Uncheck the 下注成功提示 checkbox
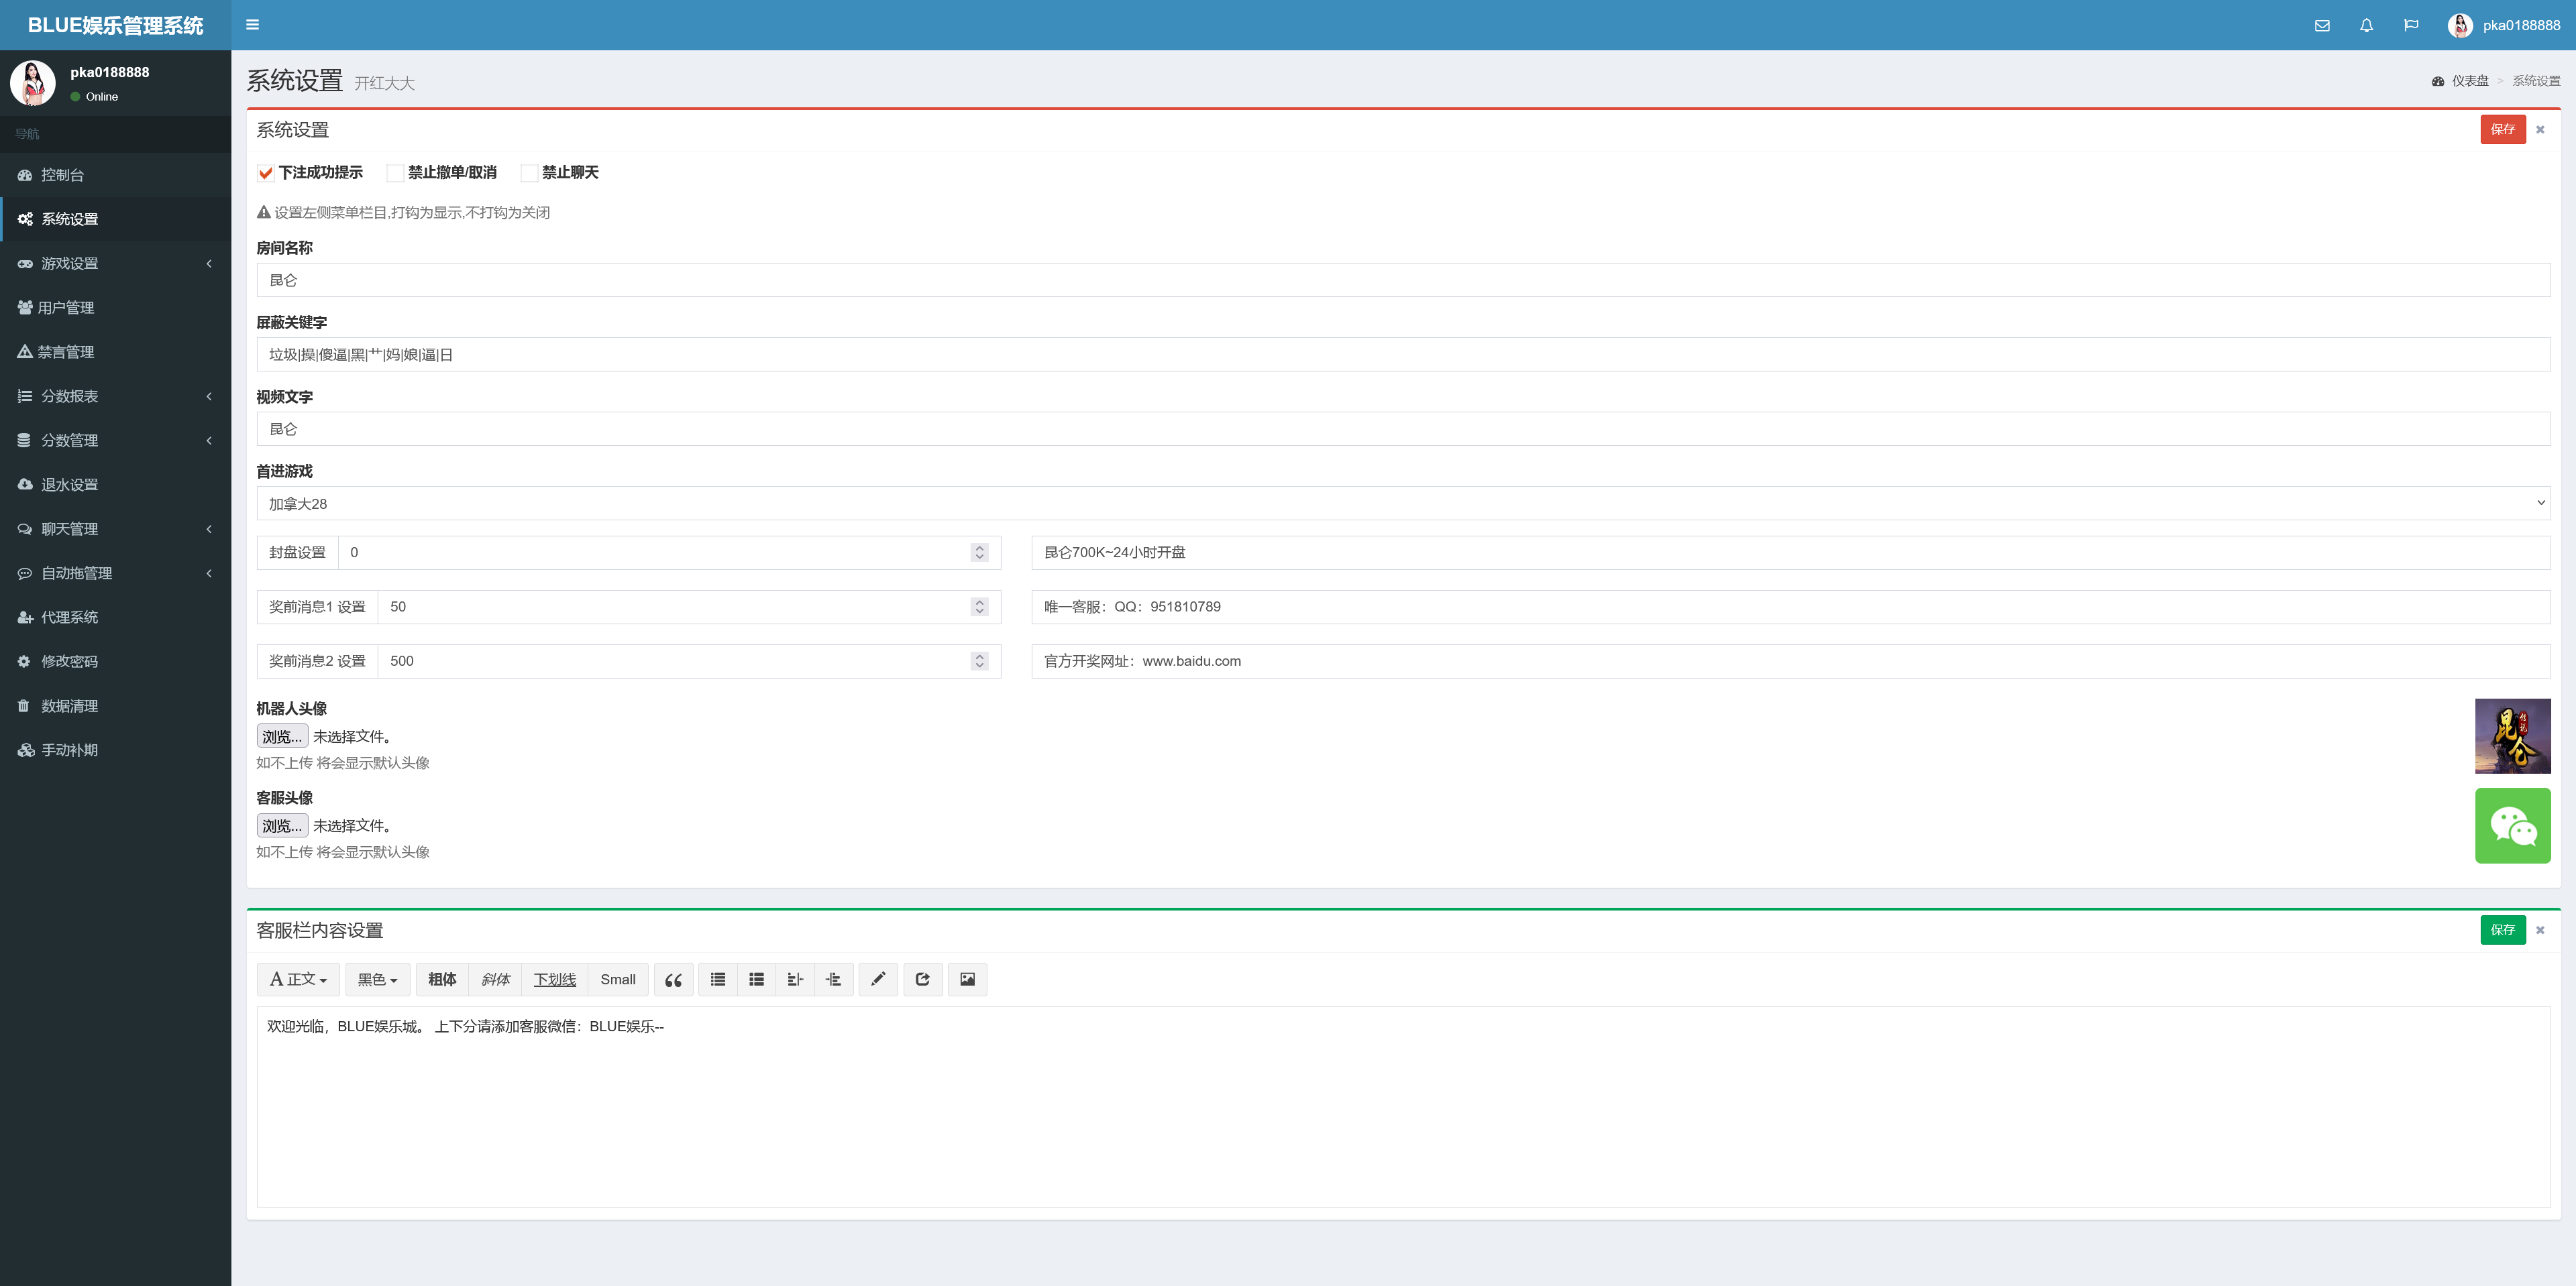The height and width of the screenshot is (1286, 2576). click(266, 174)
